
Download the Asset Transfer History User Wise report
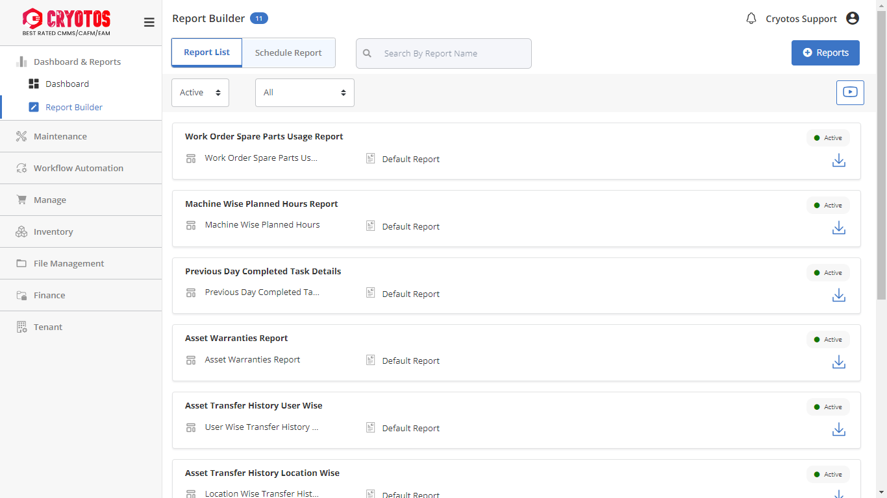tap(838, 429)
